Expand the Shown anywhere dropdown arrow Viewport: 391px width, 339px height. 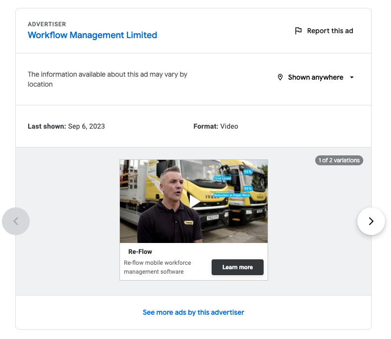point(352,77)
